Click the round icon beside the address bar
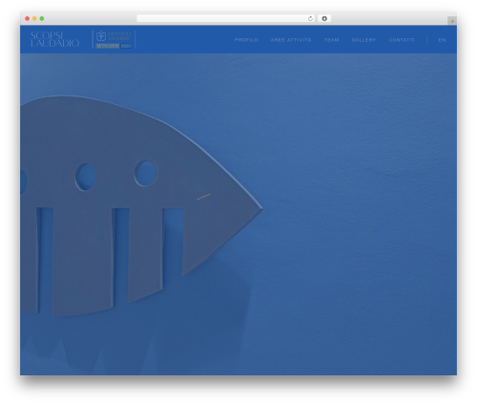 point(324,18)
